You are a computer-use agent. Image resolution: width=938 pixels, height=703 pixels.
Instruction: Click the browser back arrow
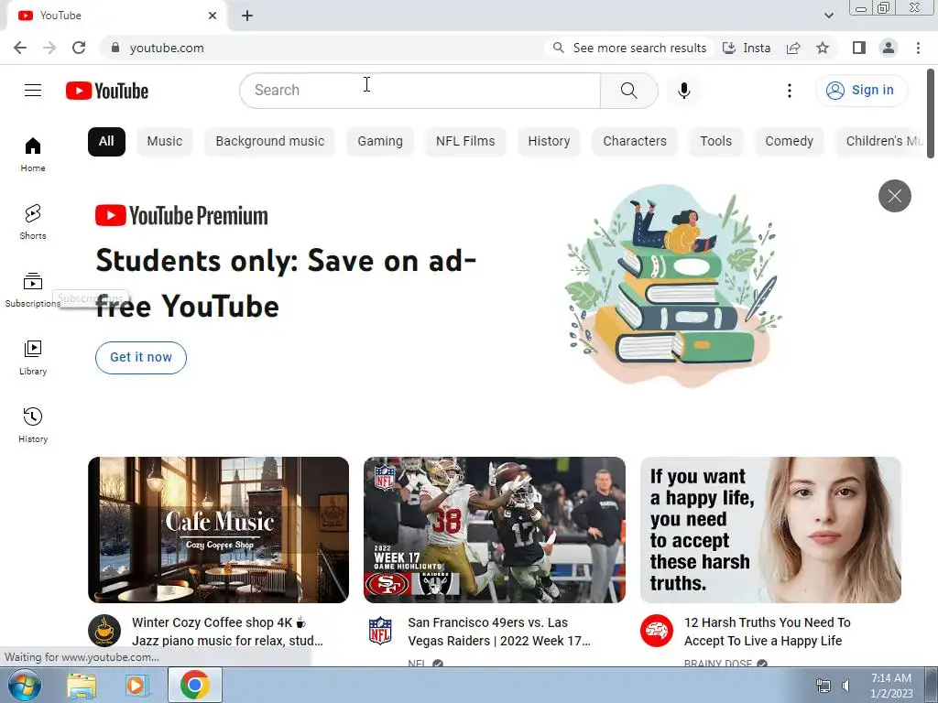click(20, 48)
